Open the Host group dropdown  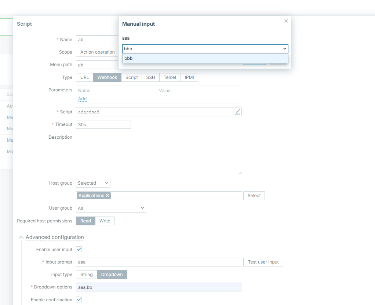93,183
